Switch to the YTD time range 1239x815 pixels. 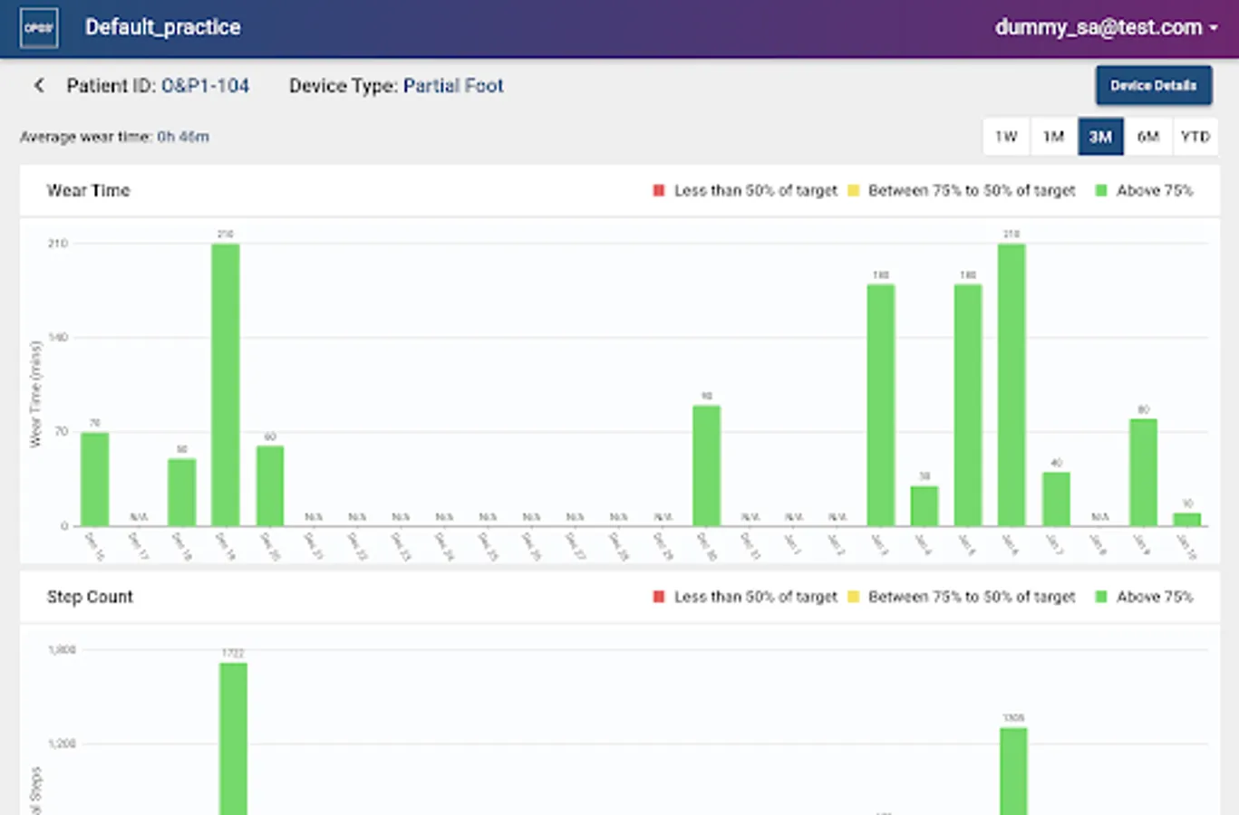click(1195, 137)
